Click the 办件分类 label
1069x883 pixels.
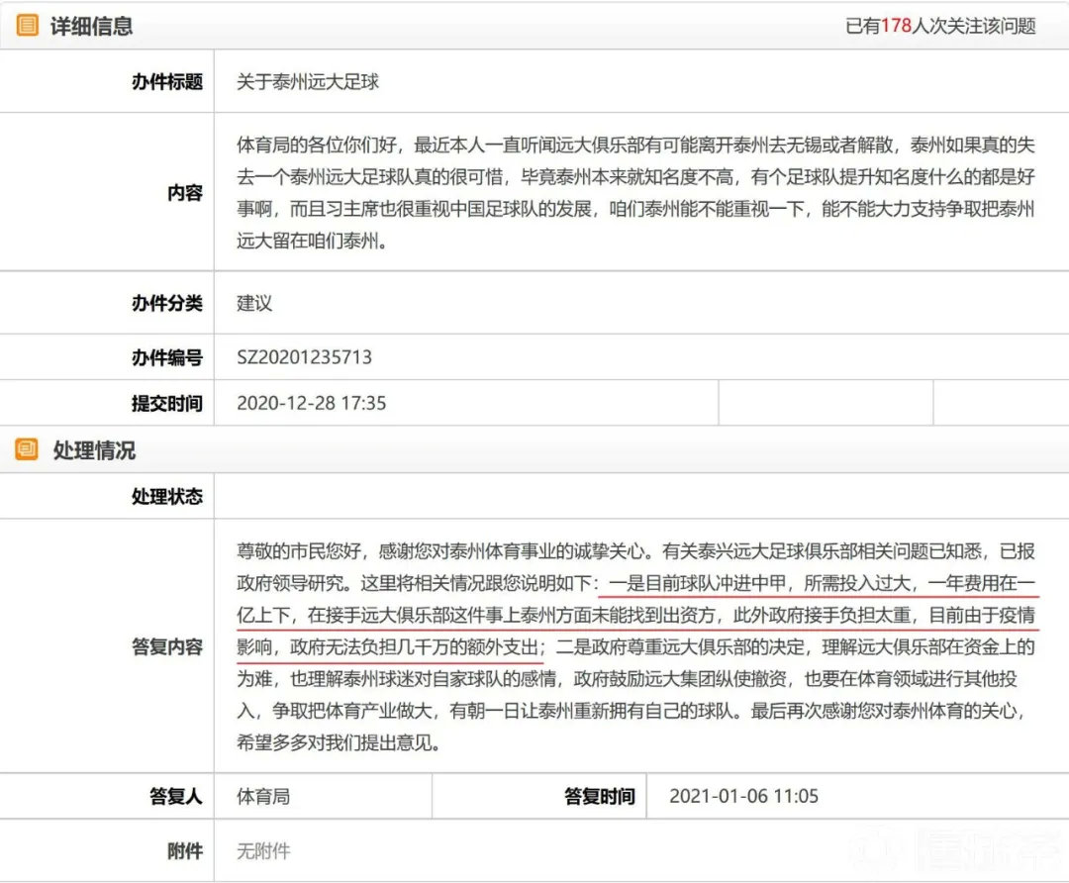[167, 303]
